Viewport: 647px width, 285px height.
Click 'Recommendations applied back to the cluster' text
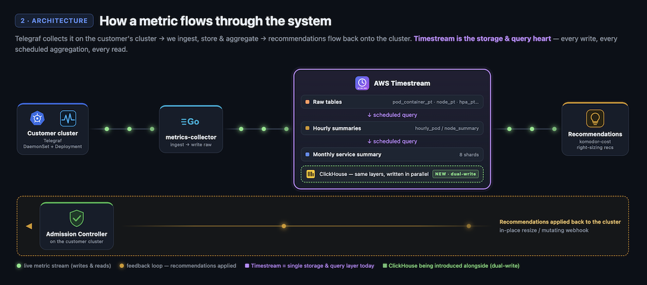tap(560, 222)
